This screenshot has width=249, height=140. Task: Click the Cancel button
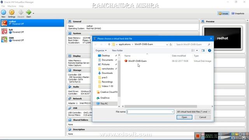pos(203,117)
